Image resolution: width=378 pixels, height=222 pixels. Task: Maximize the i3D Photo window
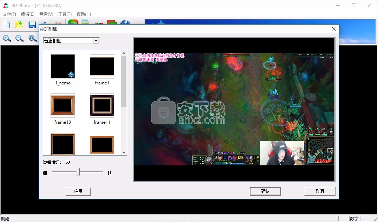[x=354, y=5]
